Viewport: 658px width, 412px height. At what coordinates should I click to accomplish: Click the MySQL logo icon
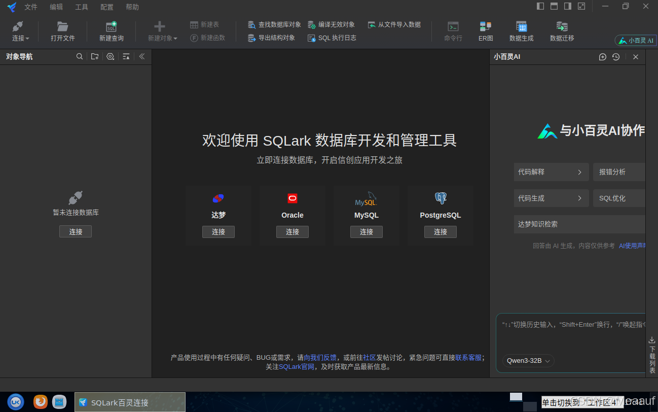pyautogui.click(x=366, y=199)
